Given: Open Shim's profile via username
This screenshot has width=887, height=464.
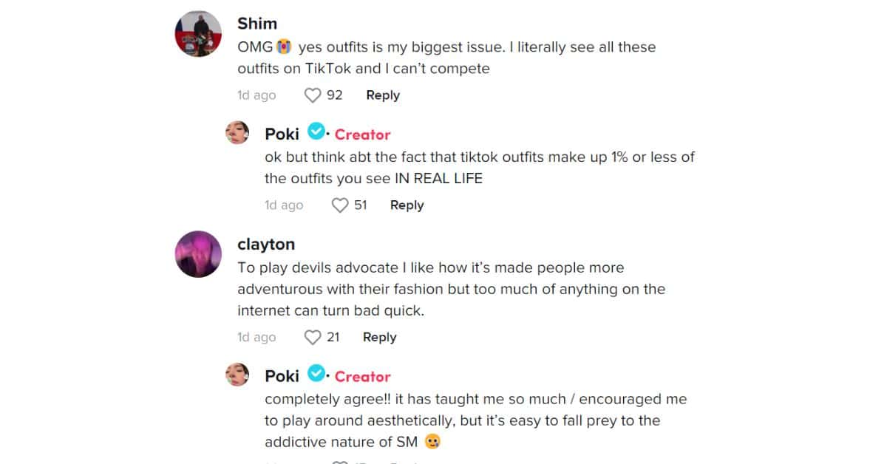Looking at the screenshot, I should [256, 23].
